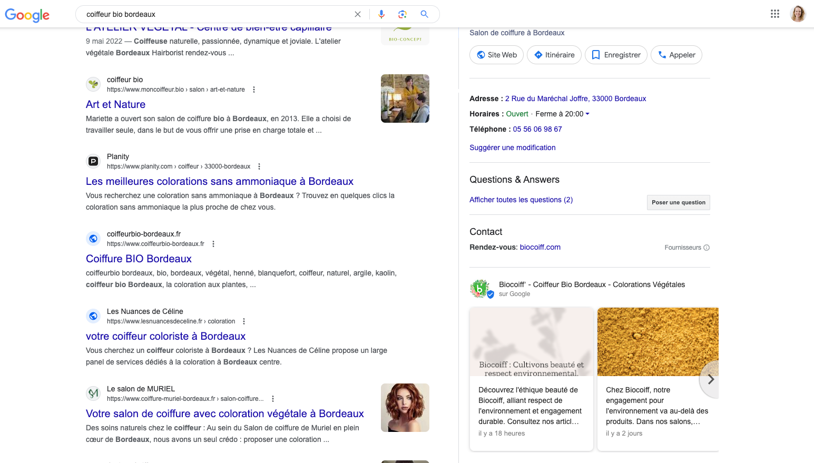Save the salon with Enregistrer

tap(616, 55)
